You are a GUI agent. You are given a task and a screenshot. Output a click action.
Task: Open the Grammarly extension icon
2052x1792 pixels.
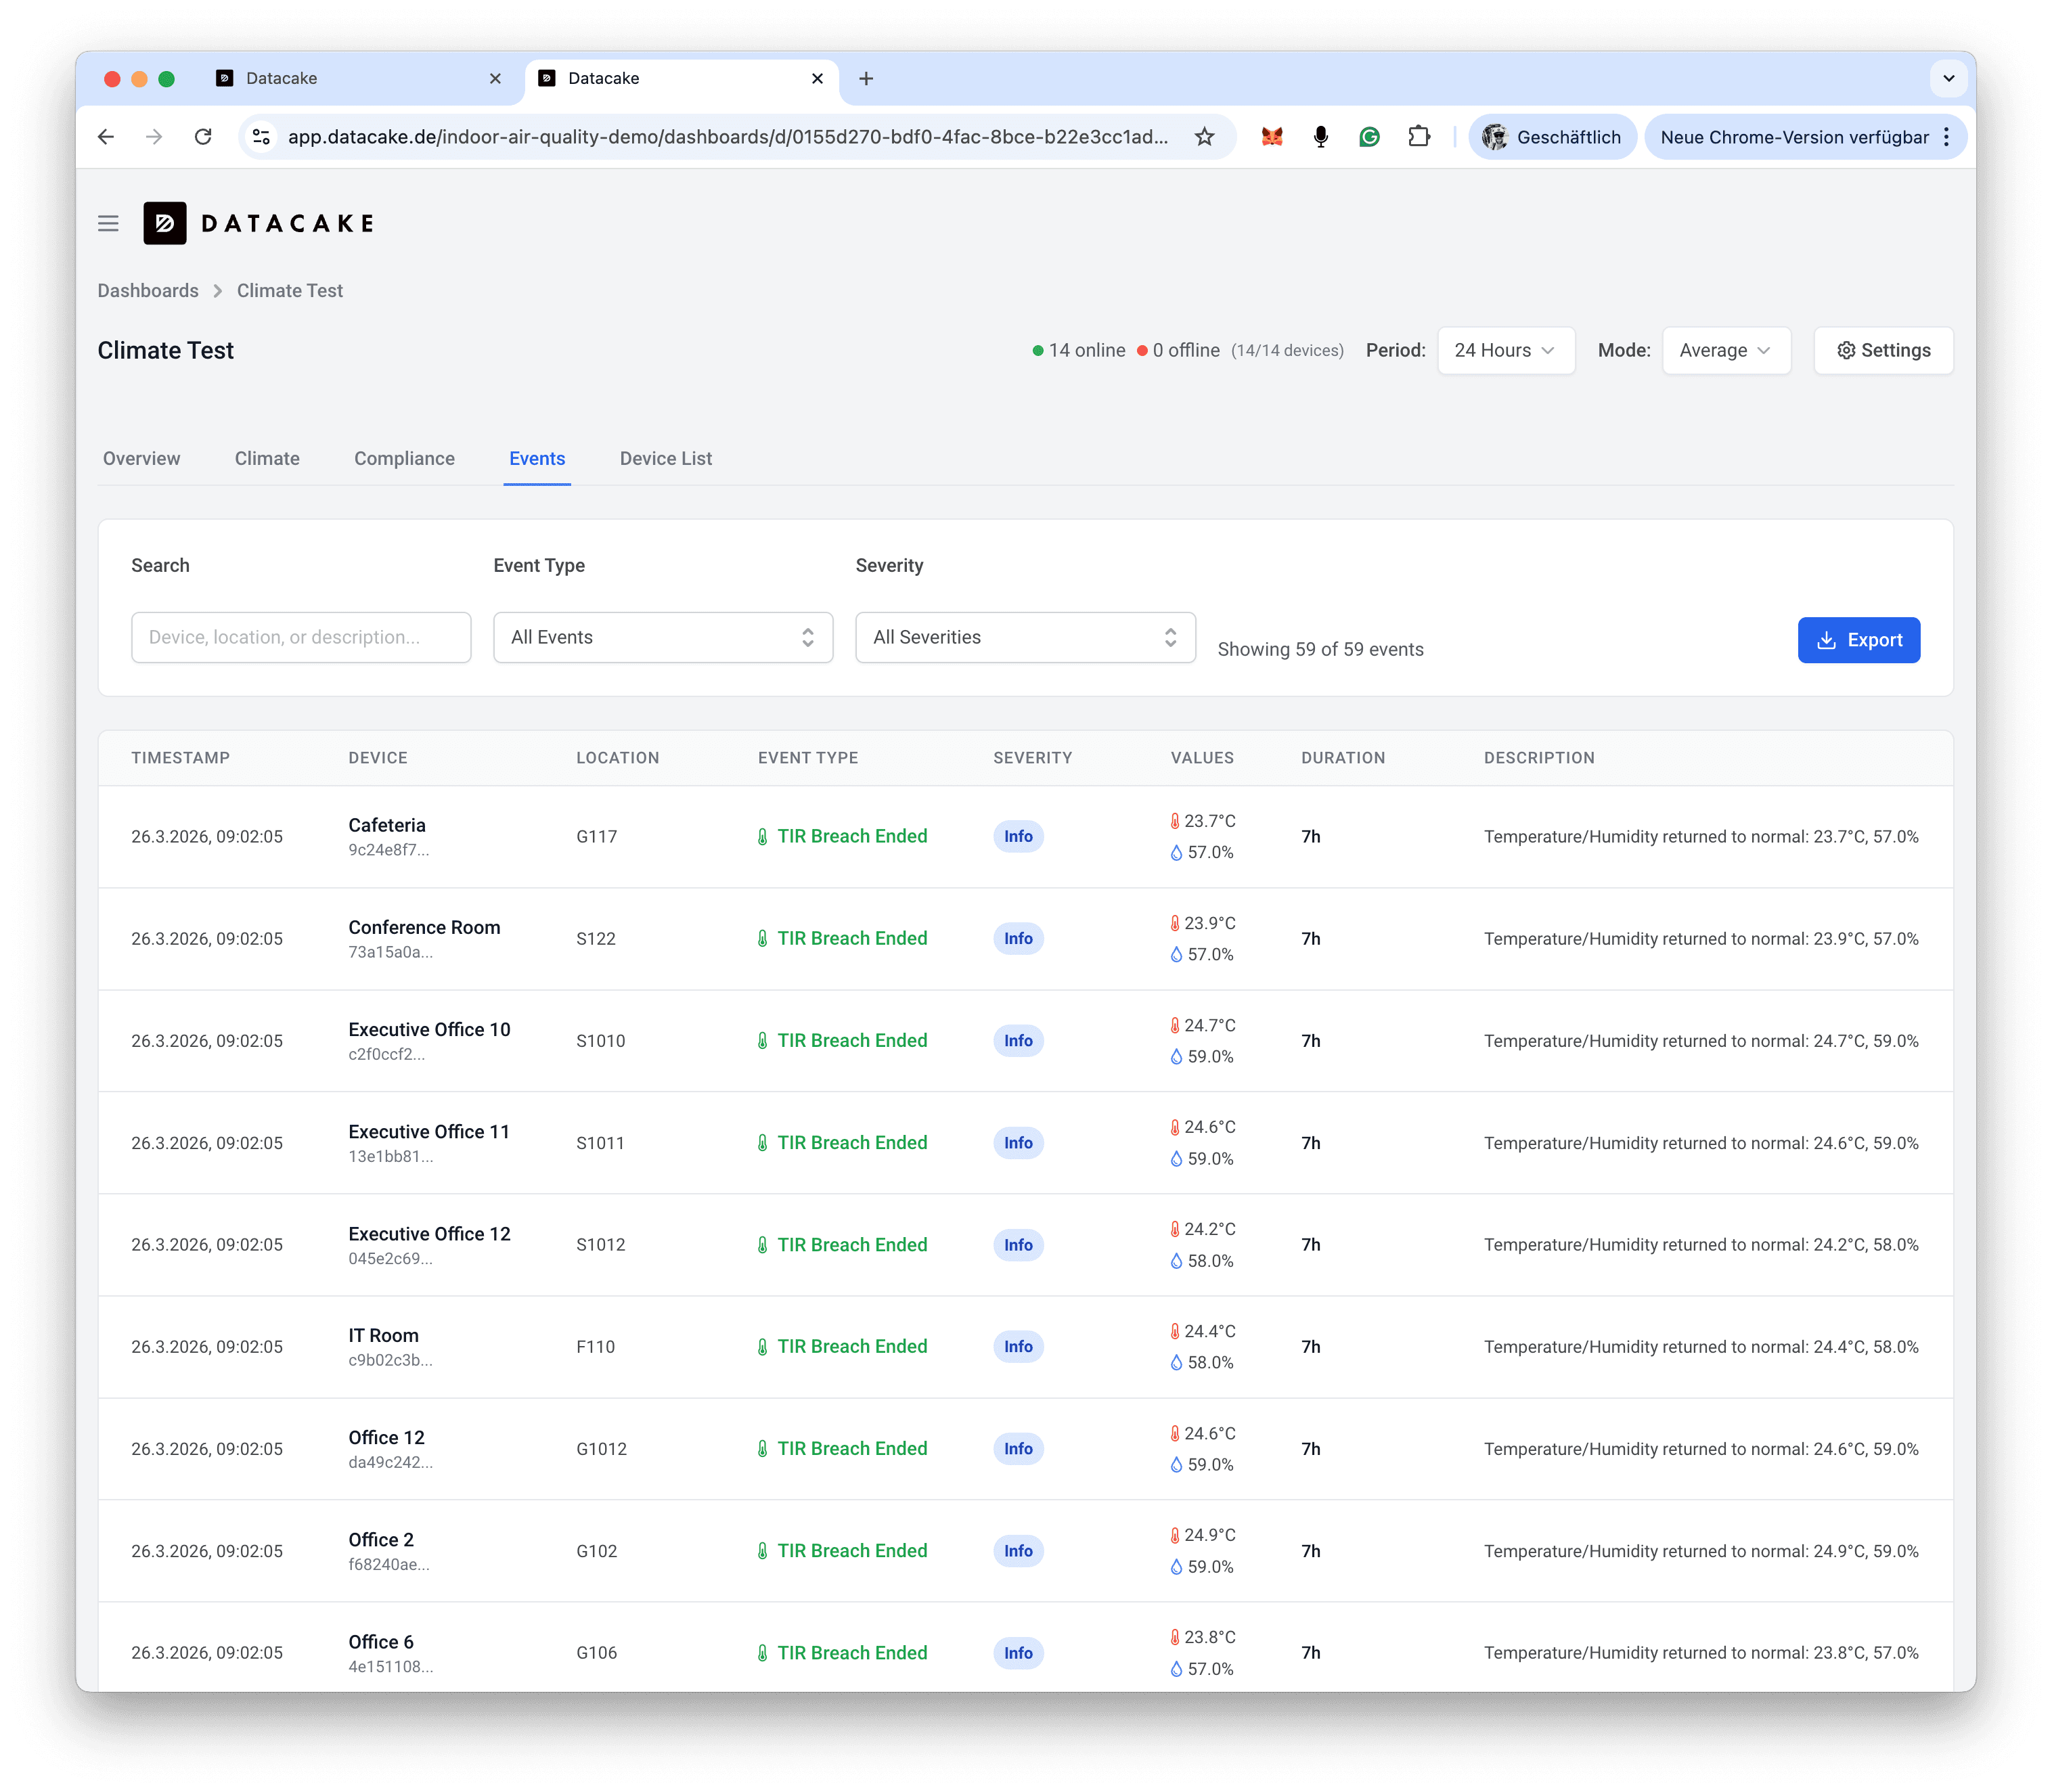[1370, 137]
